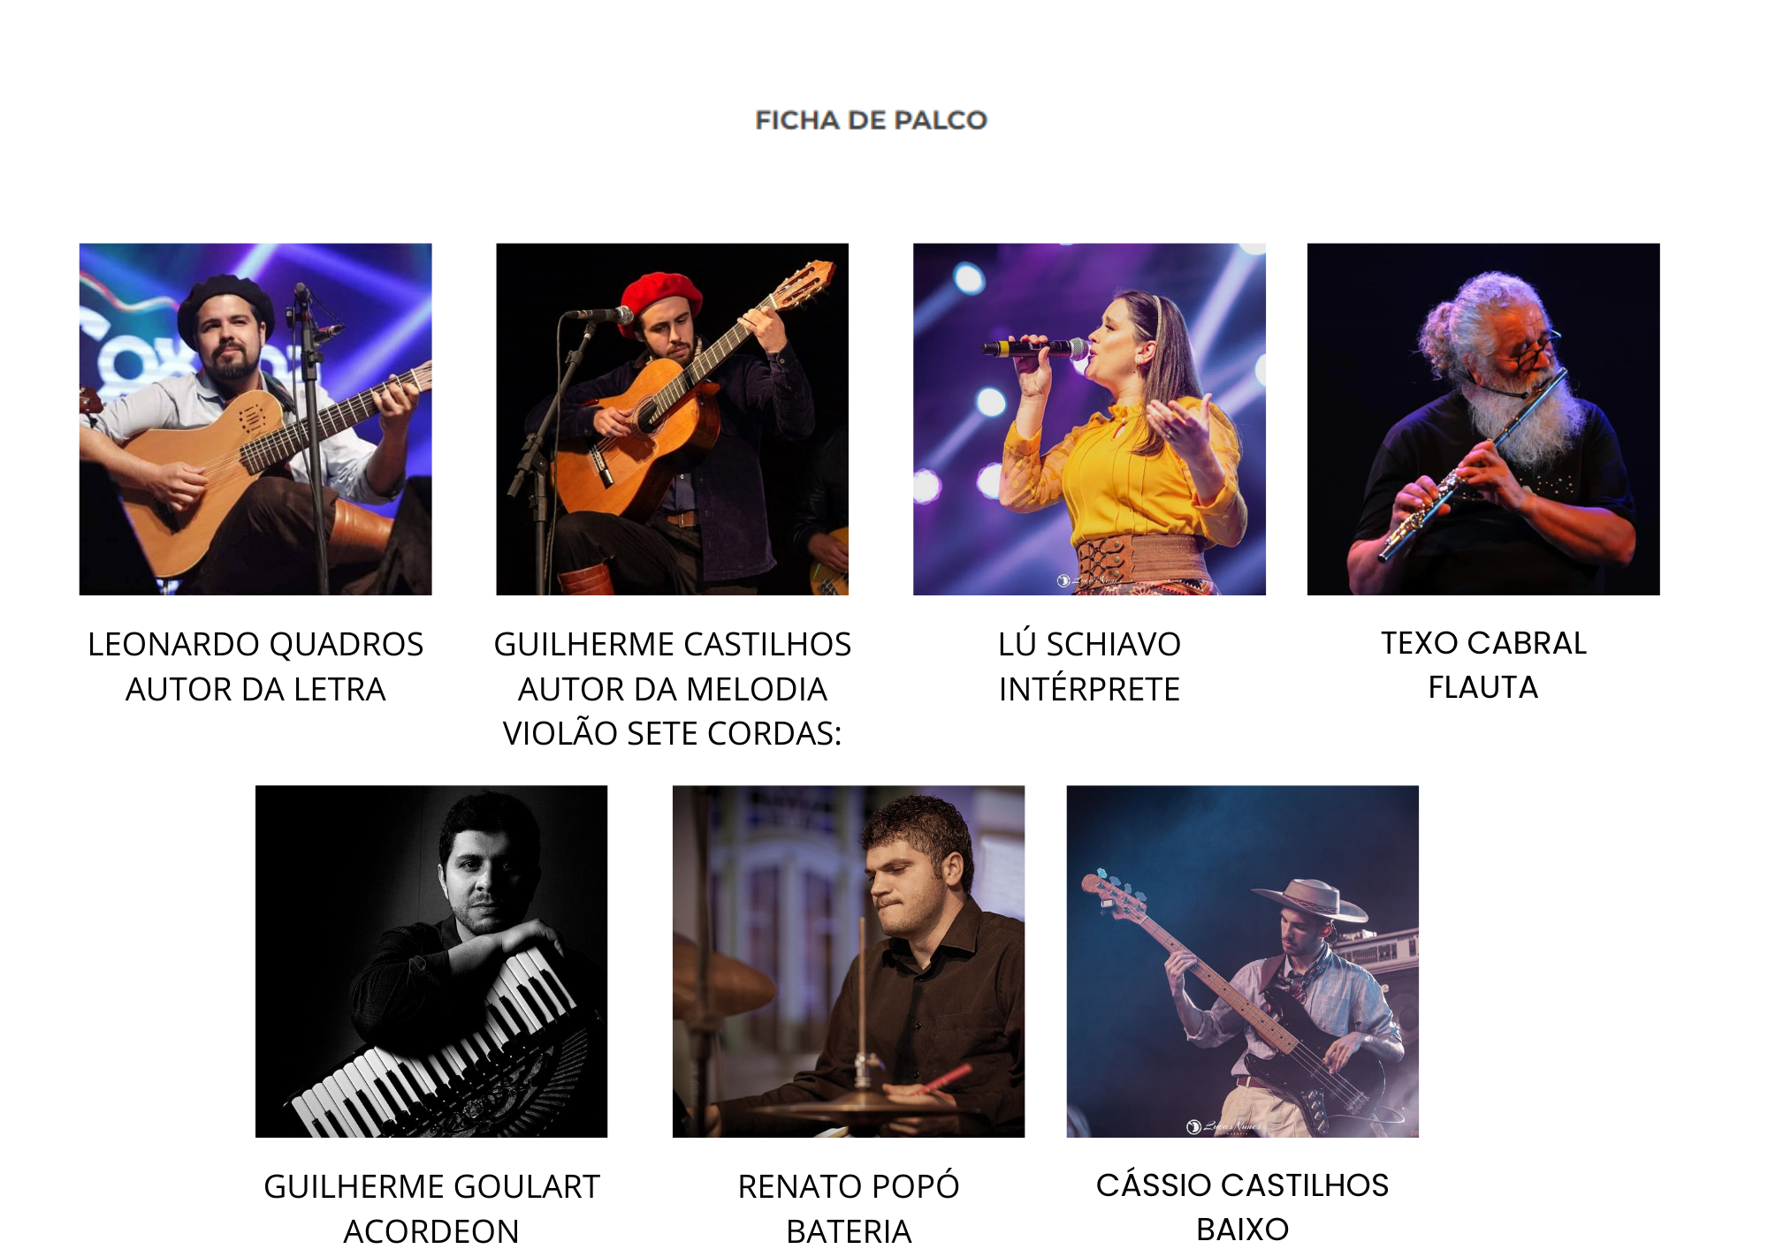Select black-and-white accordion player photo
Viewport: 1768px width, 1249px height.
coord(431,961)
